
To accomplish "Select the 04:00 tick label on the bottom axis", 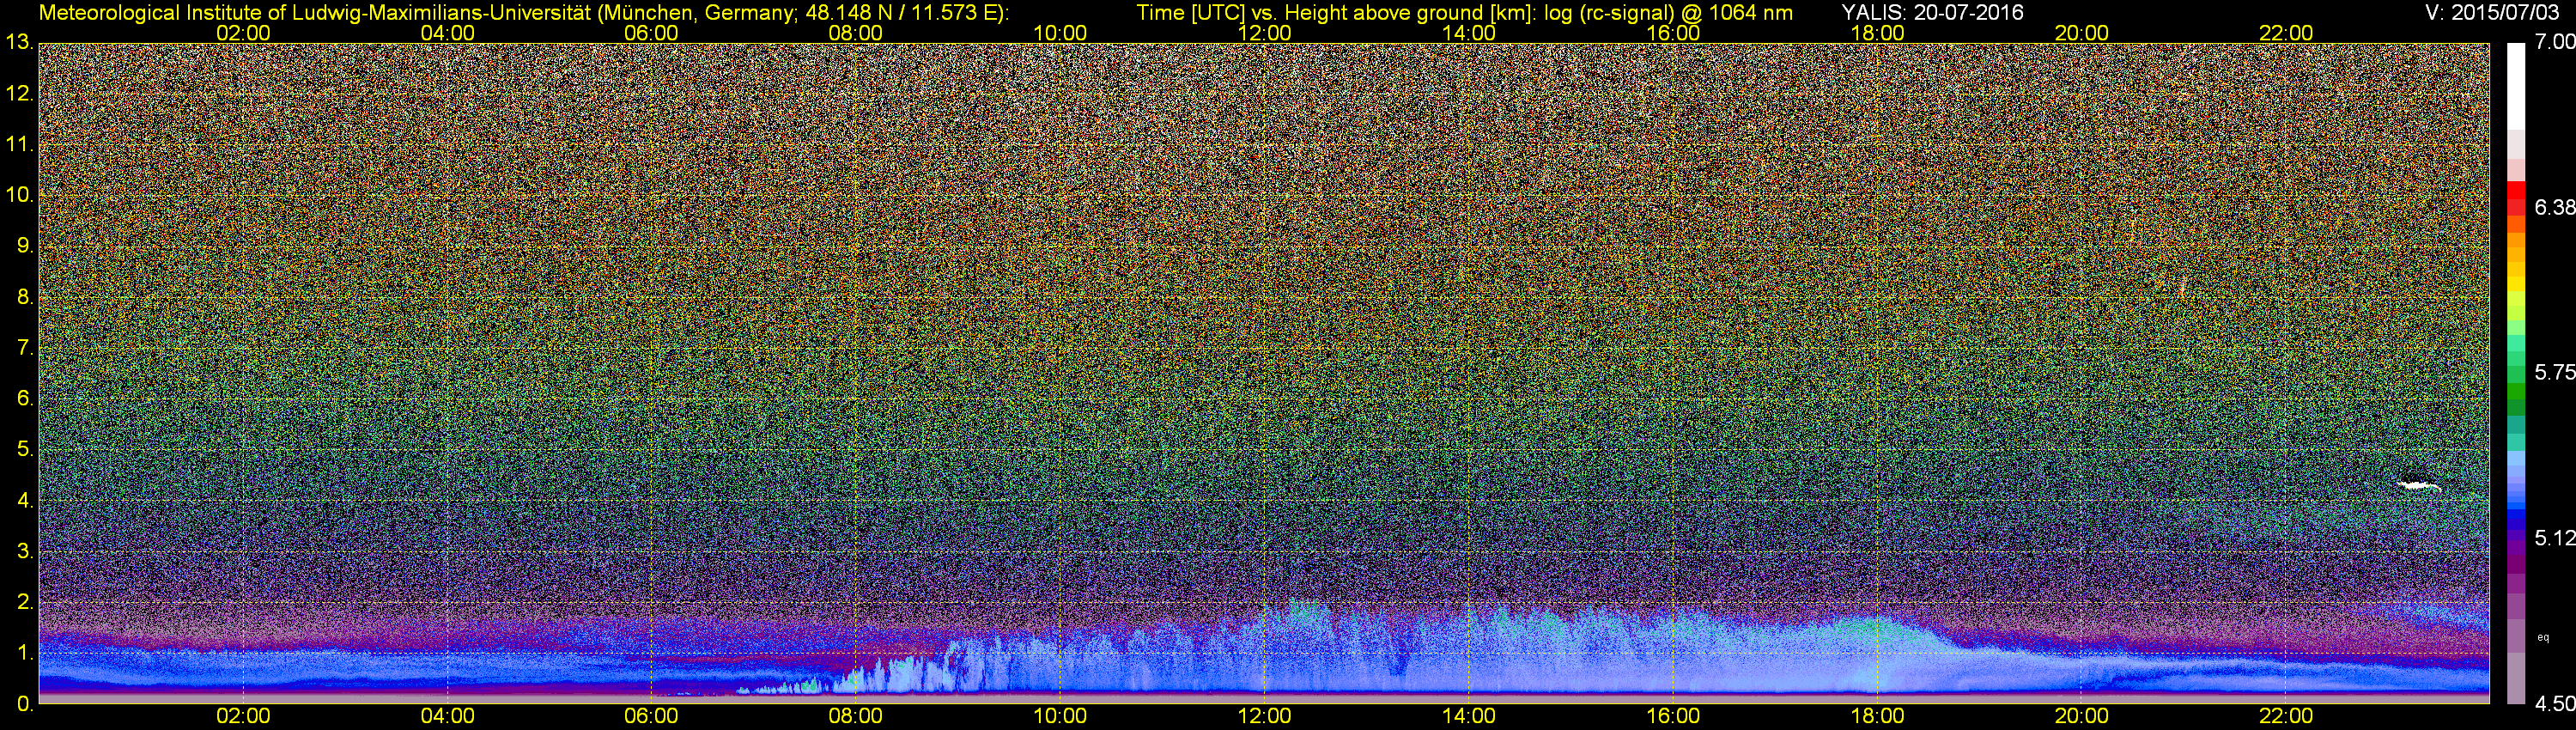I will tap(447, 716).
